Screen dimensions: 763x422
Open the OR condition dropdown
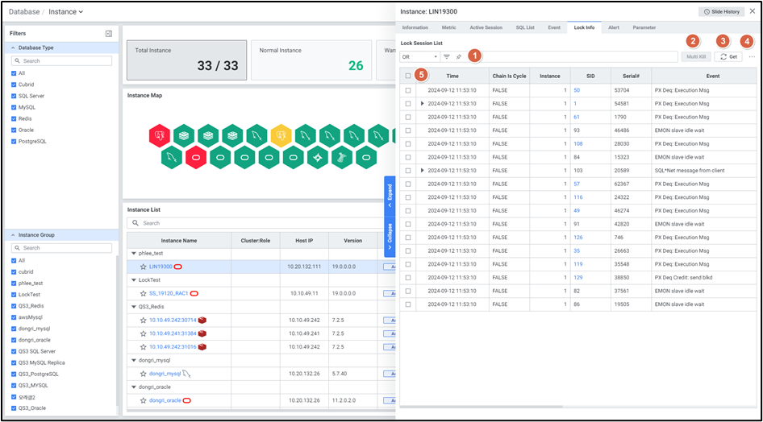point(419,57)
